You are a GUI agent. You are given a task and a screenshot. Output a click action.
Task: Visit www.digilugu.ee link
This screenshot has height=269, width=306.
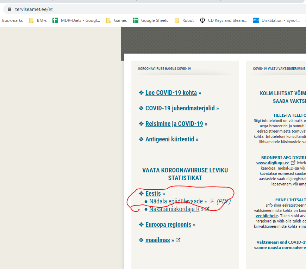click(x=273, y=163)
